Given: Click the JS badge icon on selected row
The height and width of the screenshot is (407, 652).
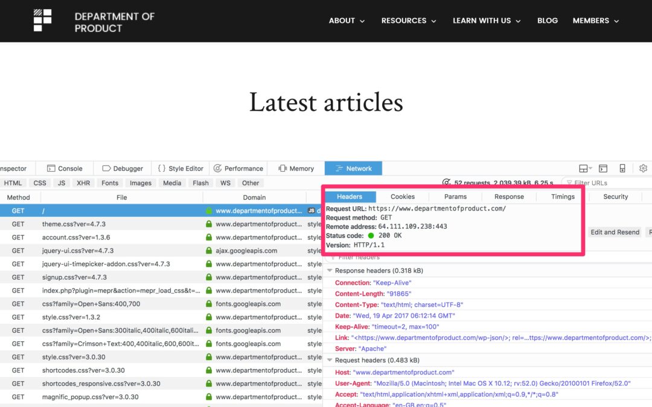Looking at the screenshot, I should click(x=311, y=210).
